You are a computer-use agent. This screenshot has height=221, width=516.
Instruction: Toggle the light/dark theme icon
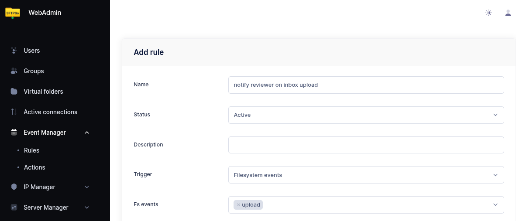[488, 13]
